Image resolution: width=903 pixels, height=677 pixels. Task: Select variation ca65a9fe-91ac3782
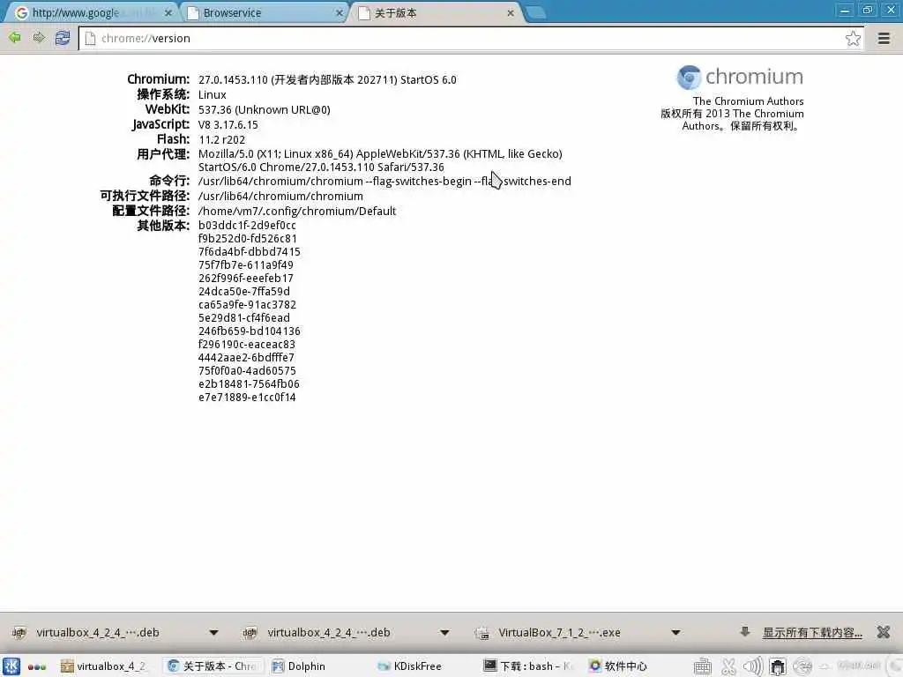pos(247,304)
